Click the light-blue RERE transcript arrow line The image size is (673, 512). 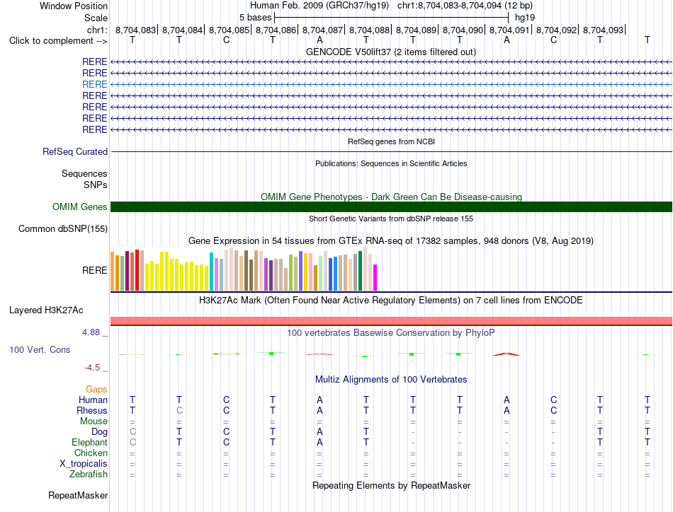[x=391, y=84]
